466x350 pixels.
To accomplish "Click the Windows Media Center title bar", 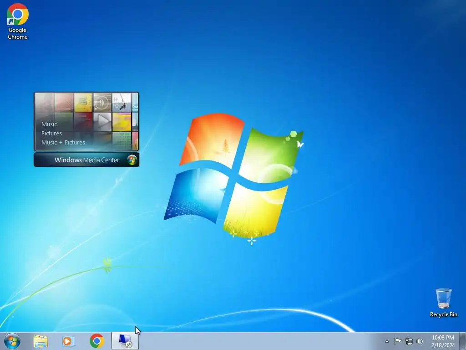I will [86, 160].
